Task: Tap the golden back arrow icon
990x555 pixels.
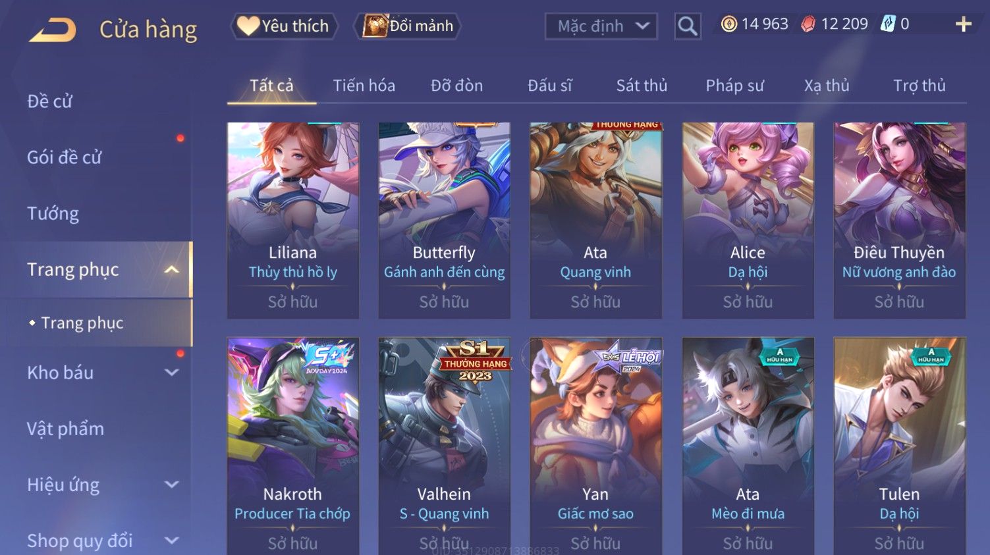Action: (x=53, y=30)
